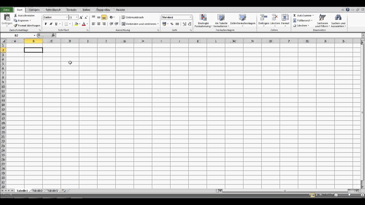Screen dimensions: 365x205
Task: Center text horizontally
Action: (x=99, y=24)
